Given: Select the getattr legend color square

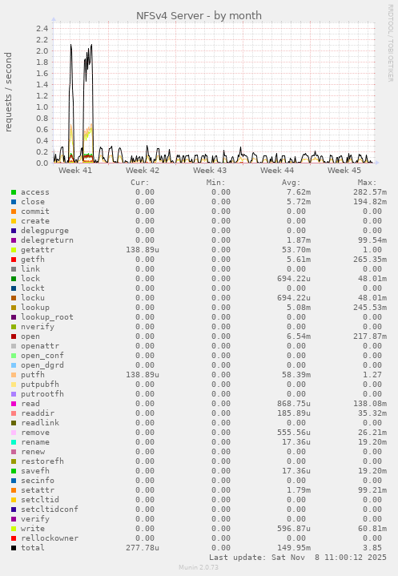Looking at the screenshot, I should click(14, 250).
